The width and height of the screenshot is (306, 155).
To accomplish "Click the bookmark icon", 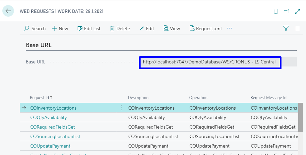I will tap(276, 11).
